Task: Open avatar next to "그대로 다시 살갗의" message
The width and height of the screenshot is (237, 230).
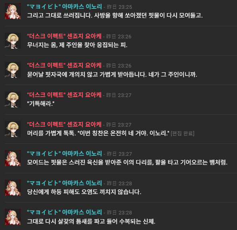Action: click(13, 217)
